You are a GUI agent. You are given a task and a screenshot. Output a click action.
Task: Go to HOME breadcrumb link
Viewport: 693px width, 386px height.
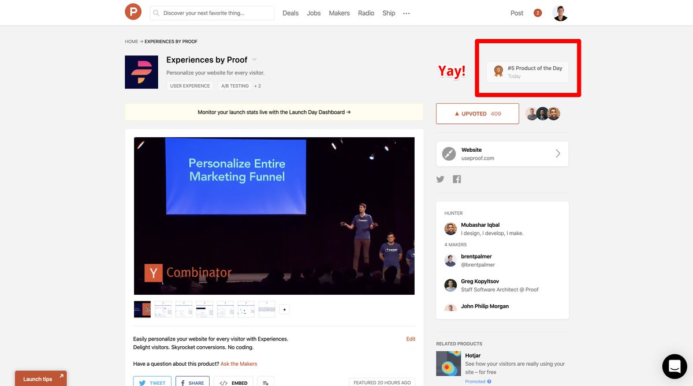131,42
